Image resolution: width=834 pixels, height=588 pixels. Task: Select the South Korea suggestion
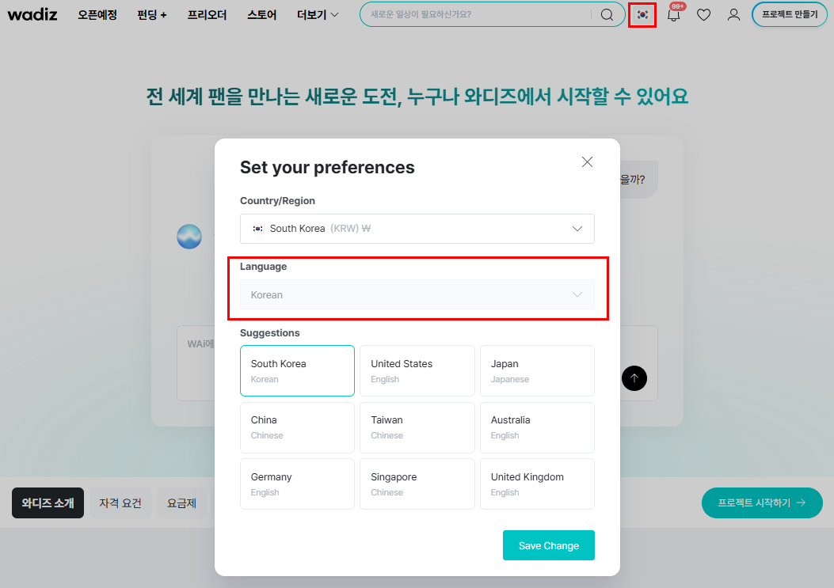[x=297, y=370]
